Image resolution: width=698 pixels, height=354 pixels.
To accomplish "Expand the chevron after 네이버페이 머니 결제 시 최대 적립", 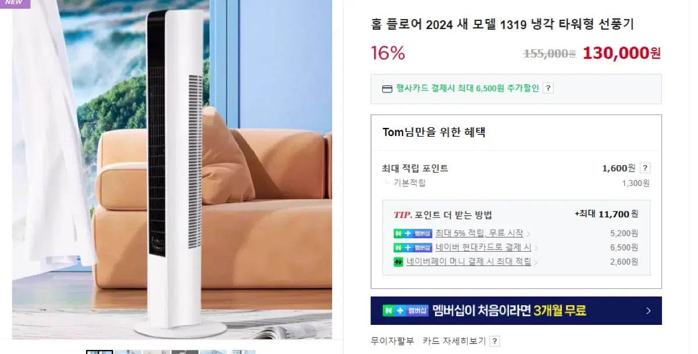I will 535,263.
